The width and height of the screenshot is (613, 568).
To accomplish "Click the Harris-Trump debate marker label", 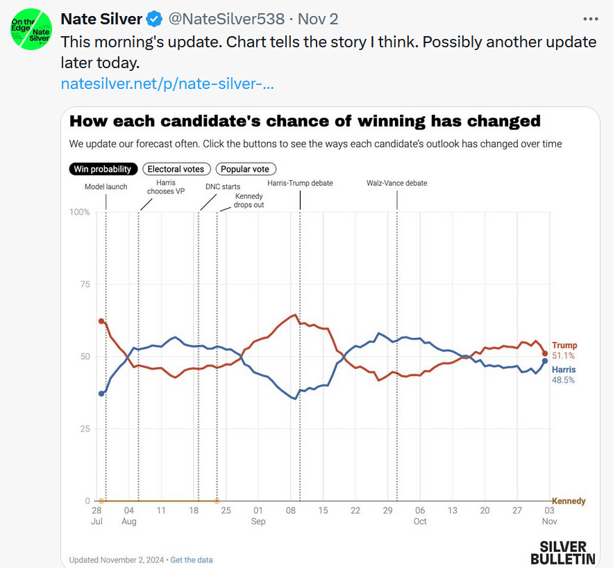I will [x=300, y=184].
